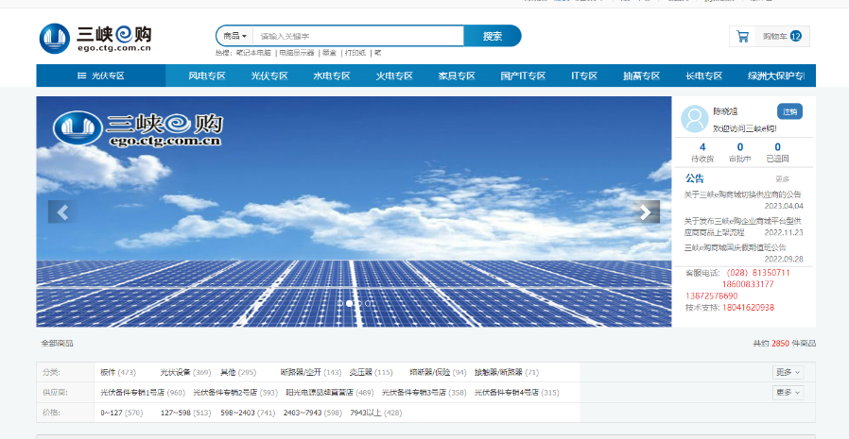Open the shopping cart icon

742,37
